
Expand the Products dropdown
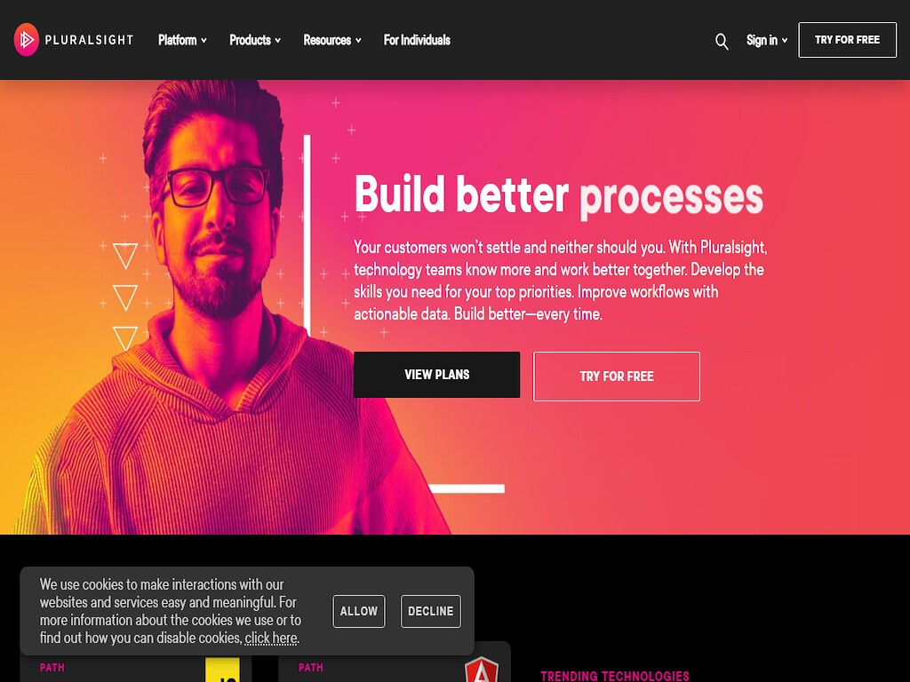(255, 40)
